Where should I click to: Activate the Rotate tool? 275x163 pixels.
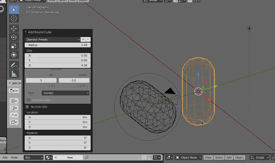(x=14, y=37)
